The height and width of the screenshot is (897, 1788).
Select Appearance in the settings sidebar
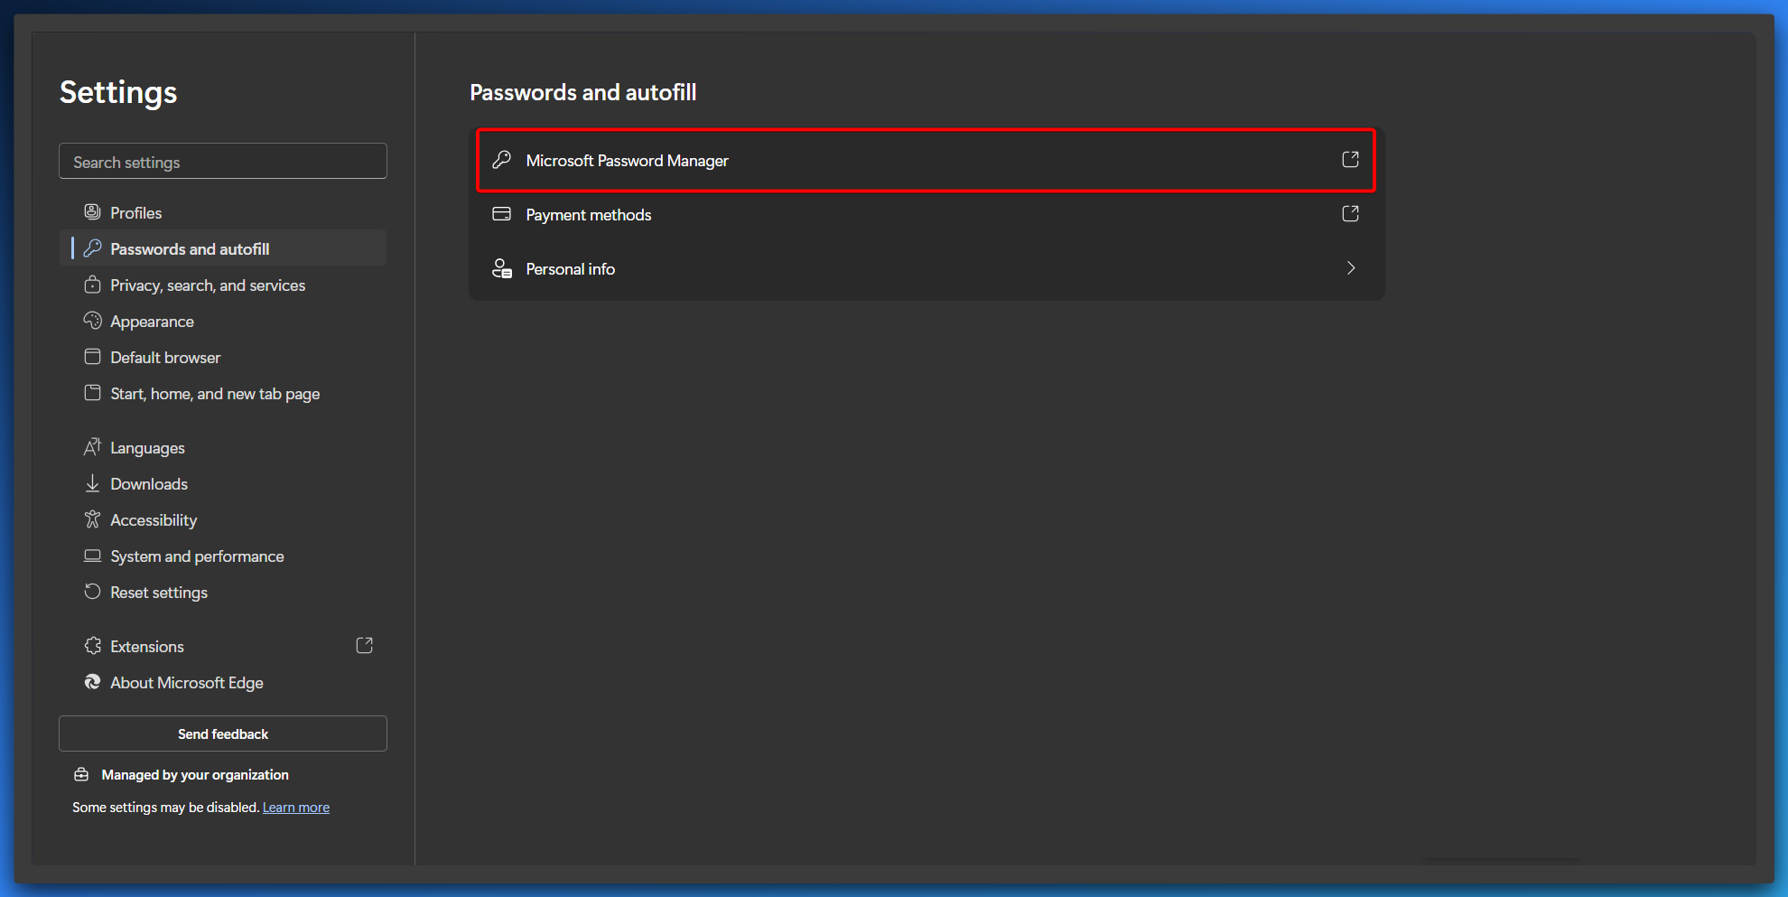(152, 322)
